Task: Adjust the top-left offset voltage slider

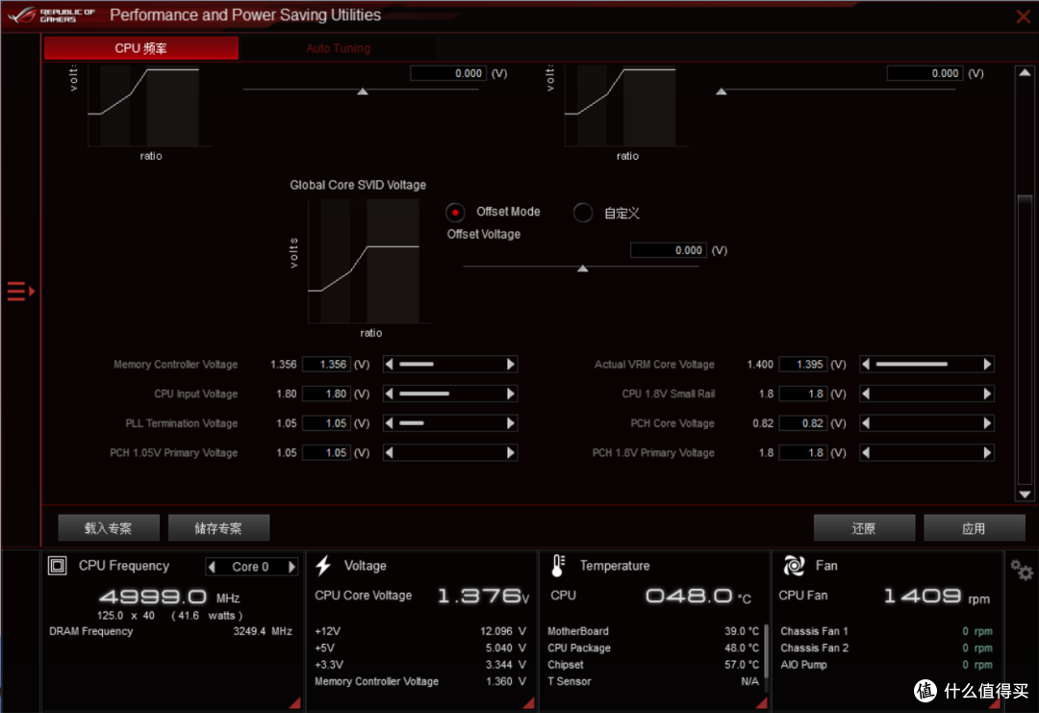Action: tap(363, 90)
